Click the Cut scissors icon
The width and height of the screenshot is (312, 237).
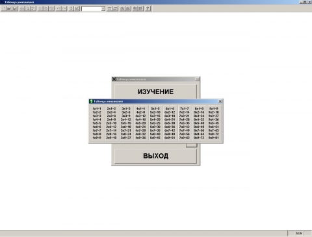coord(40,8)
